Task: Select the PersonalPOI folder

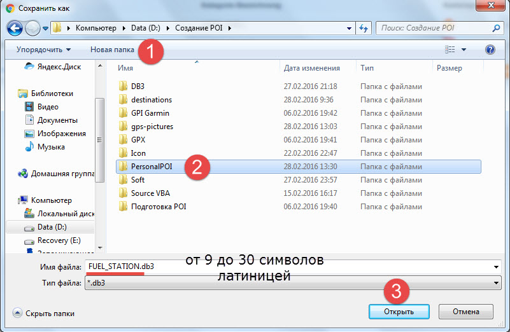Action: 152,167
